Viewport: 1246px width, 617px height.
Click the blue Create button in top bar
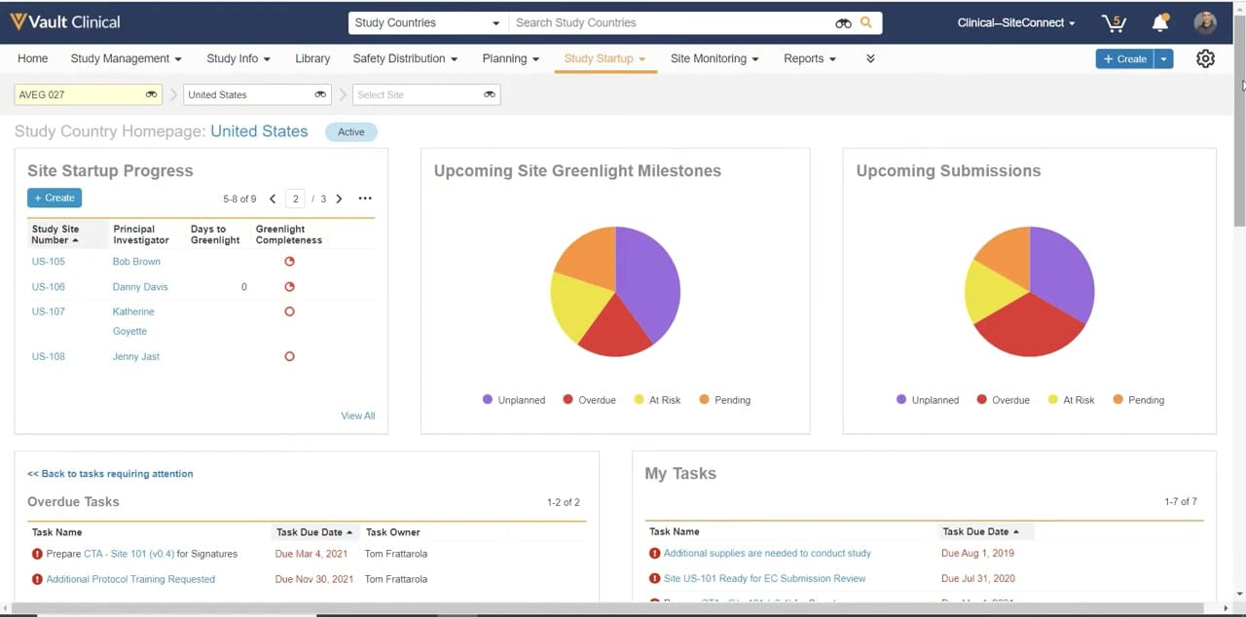click(1124, 58)
